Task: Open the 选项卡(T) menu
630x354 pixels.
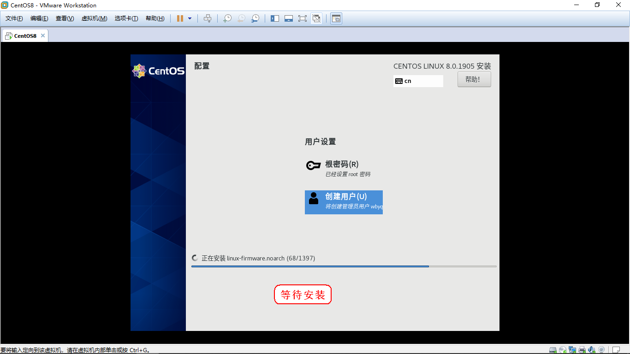Action: (126, 18)
